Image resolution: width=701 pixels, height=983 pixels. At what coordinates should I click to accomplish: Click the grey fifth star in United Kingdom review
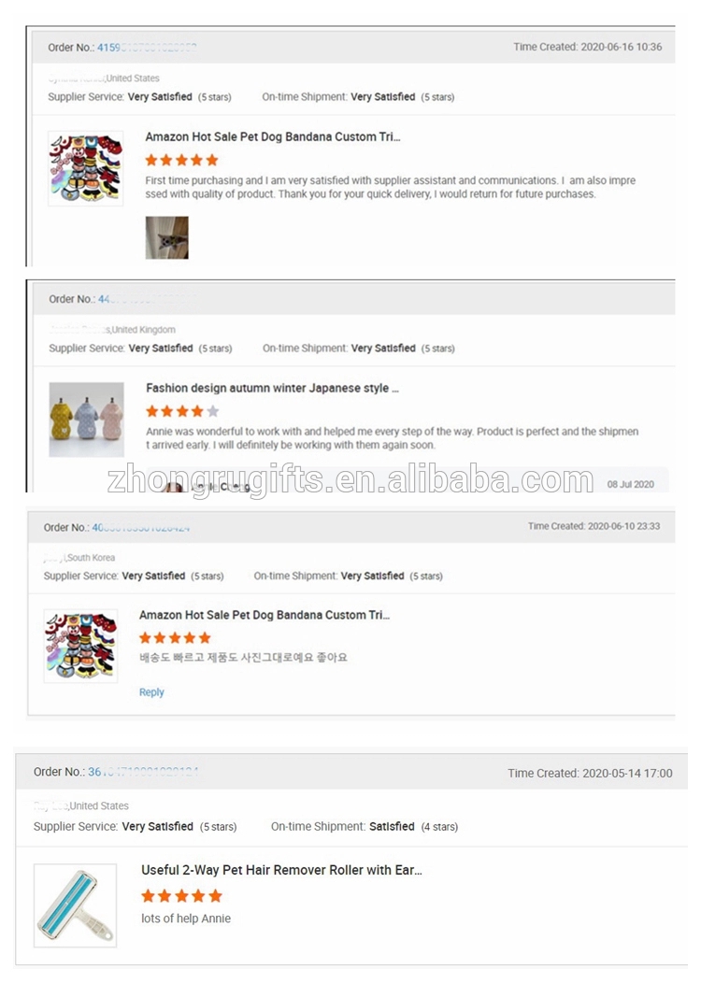[x=213, y=411]
